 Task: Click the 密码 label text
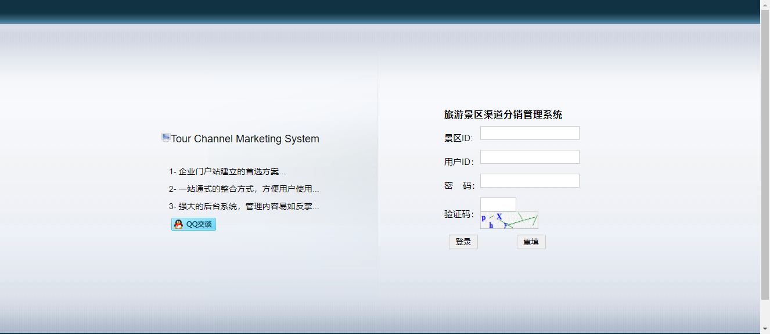pyautogui.click(x=459, y=186)
